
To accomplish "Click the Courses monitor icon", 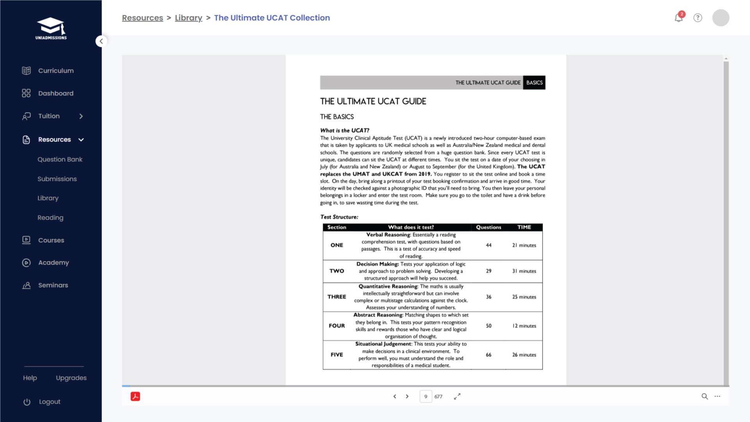I will (x=26, y=240).
